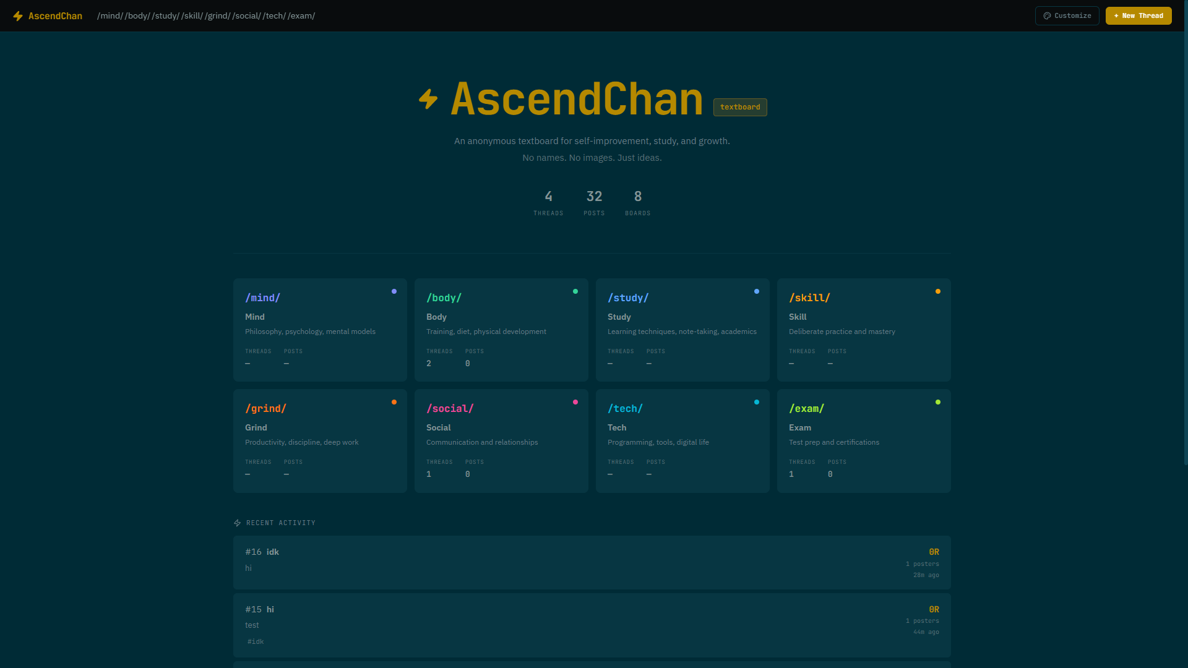Screen dimensions: 1188x668
Task: Click the Recent Activity lightning icon
Action: (238, 523)
